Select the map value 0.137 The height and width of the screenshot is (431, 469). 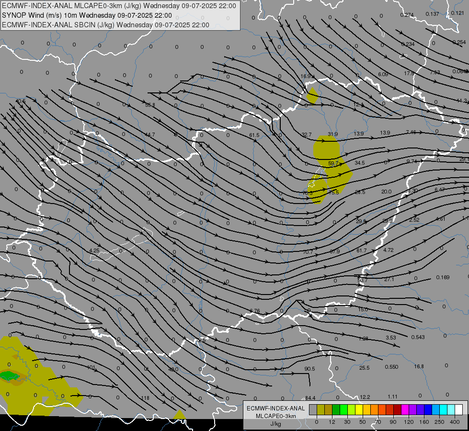point(432,14)
